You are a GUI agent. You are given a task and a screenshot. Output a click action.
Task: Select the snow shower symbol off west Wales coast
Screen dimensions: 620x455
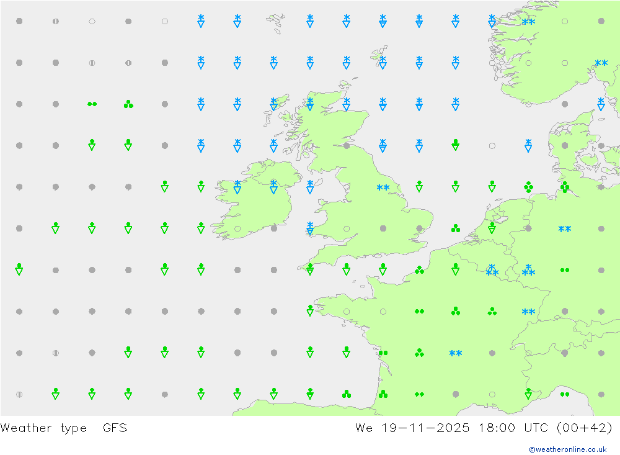(x=310, y=228)
